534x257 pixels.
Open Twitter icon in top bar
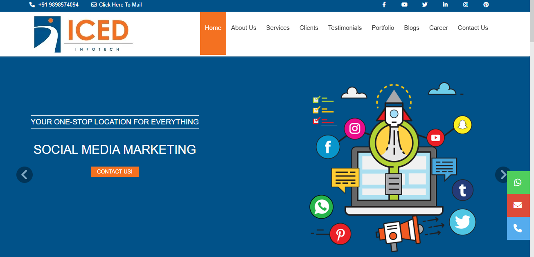coord(425,5)
